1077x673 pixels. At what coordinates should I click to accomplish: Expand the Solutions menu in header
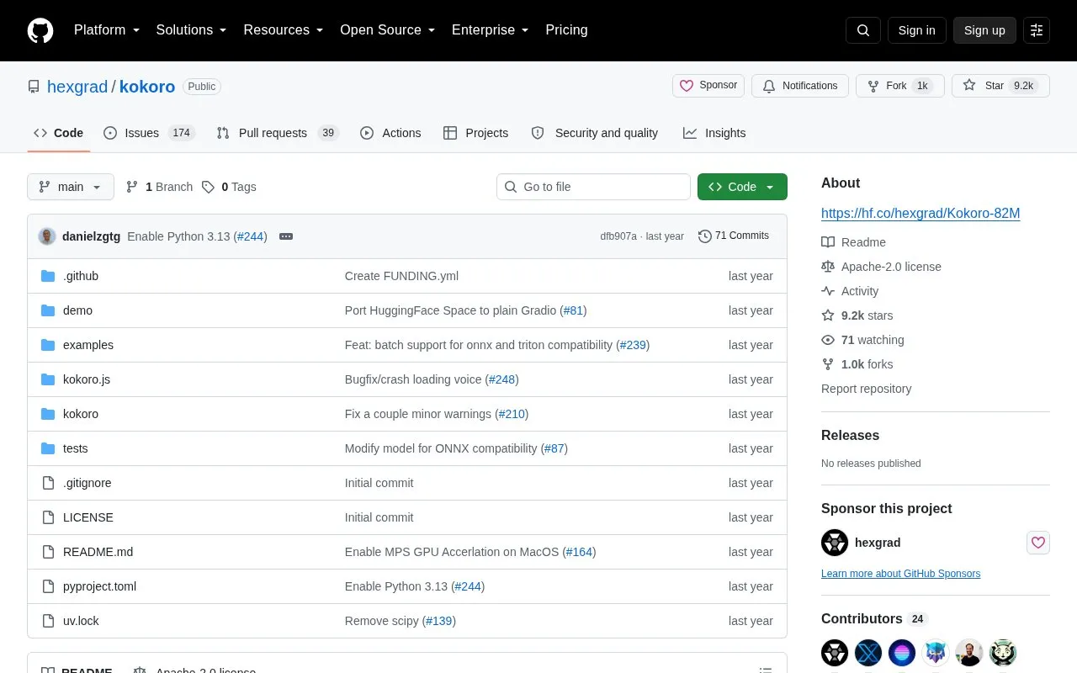click(192, 30)
